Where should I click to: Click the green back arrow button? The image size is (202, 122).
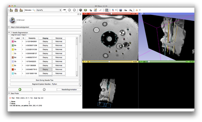pos(20,89)
